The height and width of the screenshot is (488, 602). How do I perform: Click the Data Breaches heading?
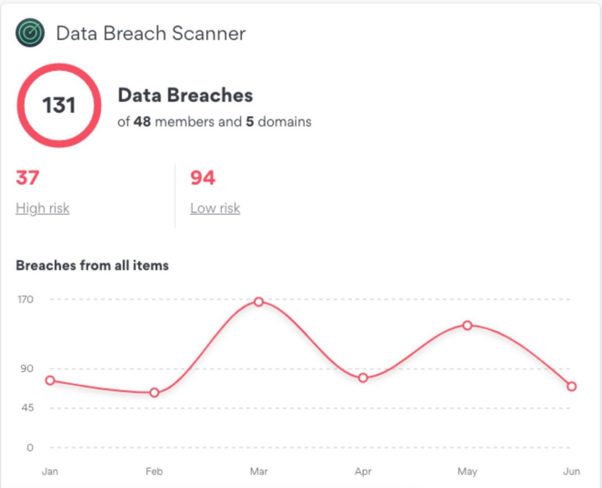pyautogui.click(x=185, y=95)
